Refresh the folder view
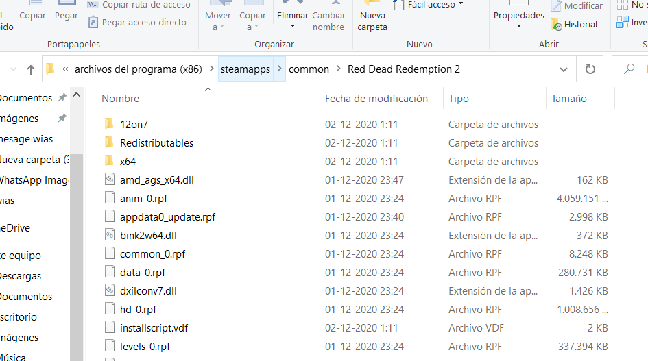This screenshot has height=361, width=648. tap(590, 69)
